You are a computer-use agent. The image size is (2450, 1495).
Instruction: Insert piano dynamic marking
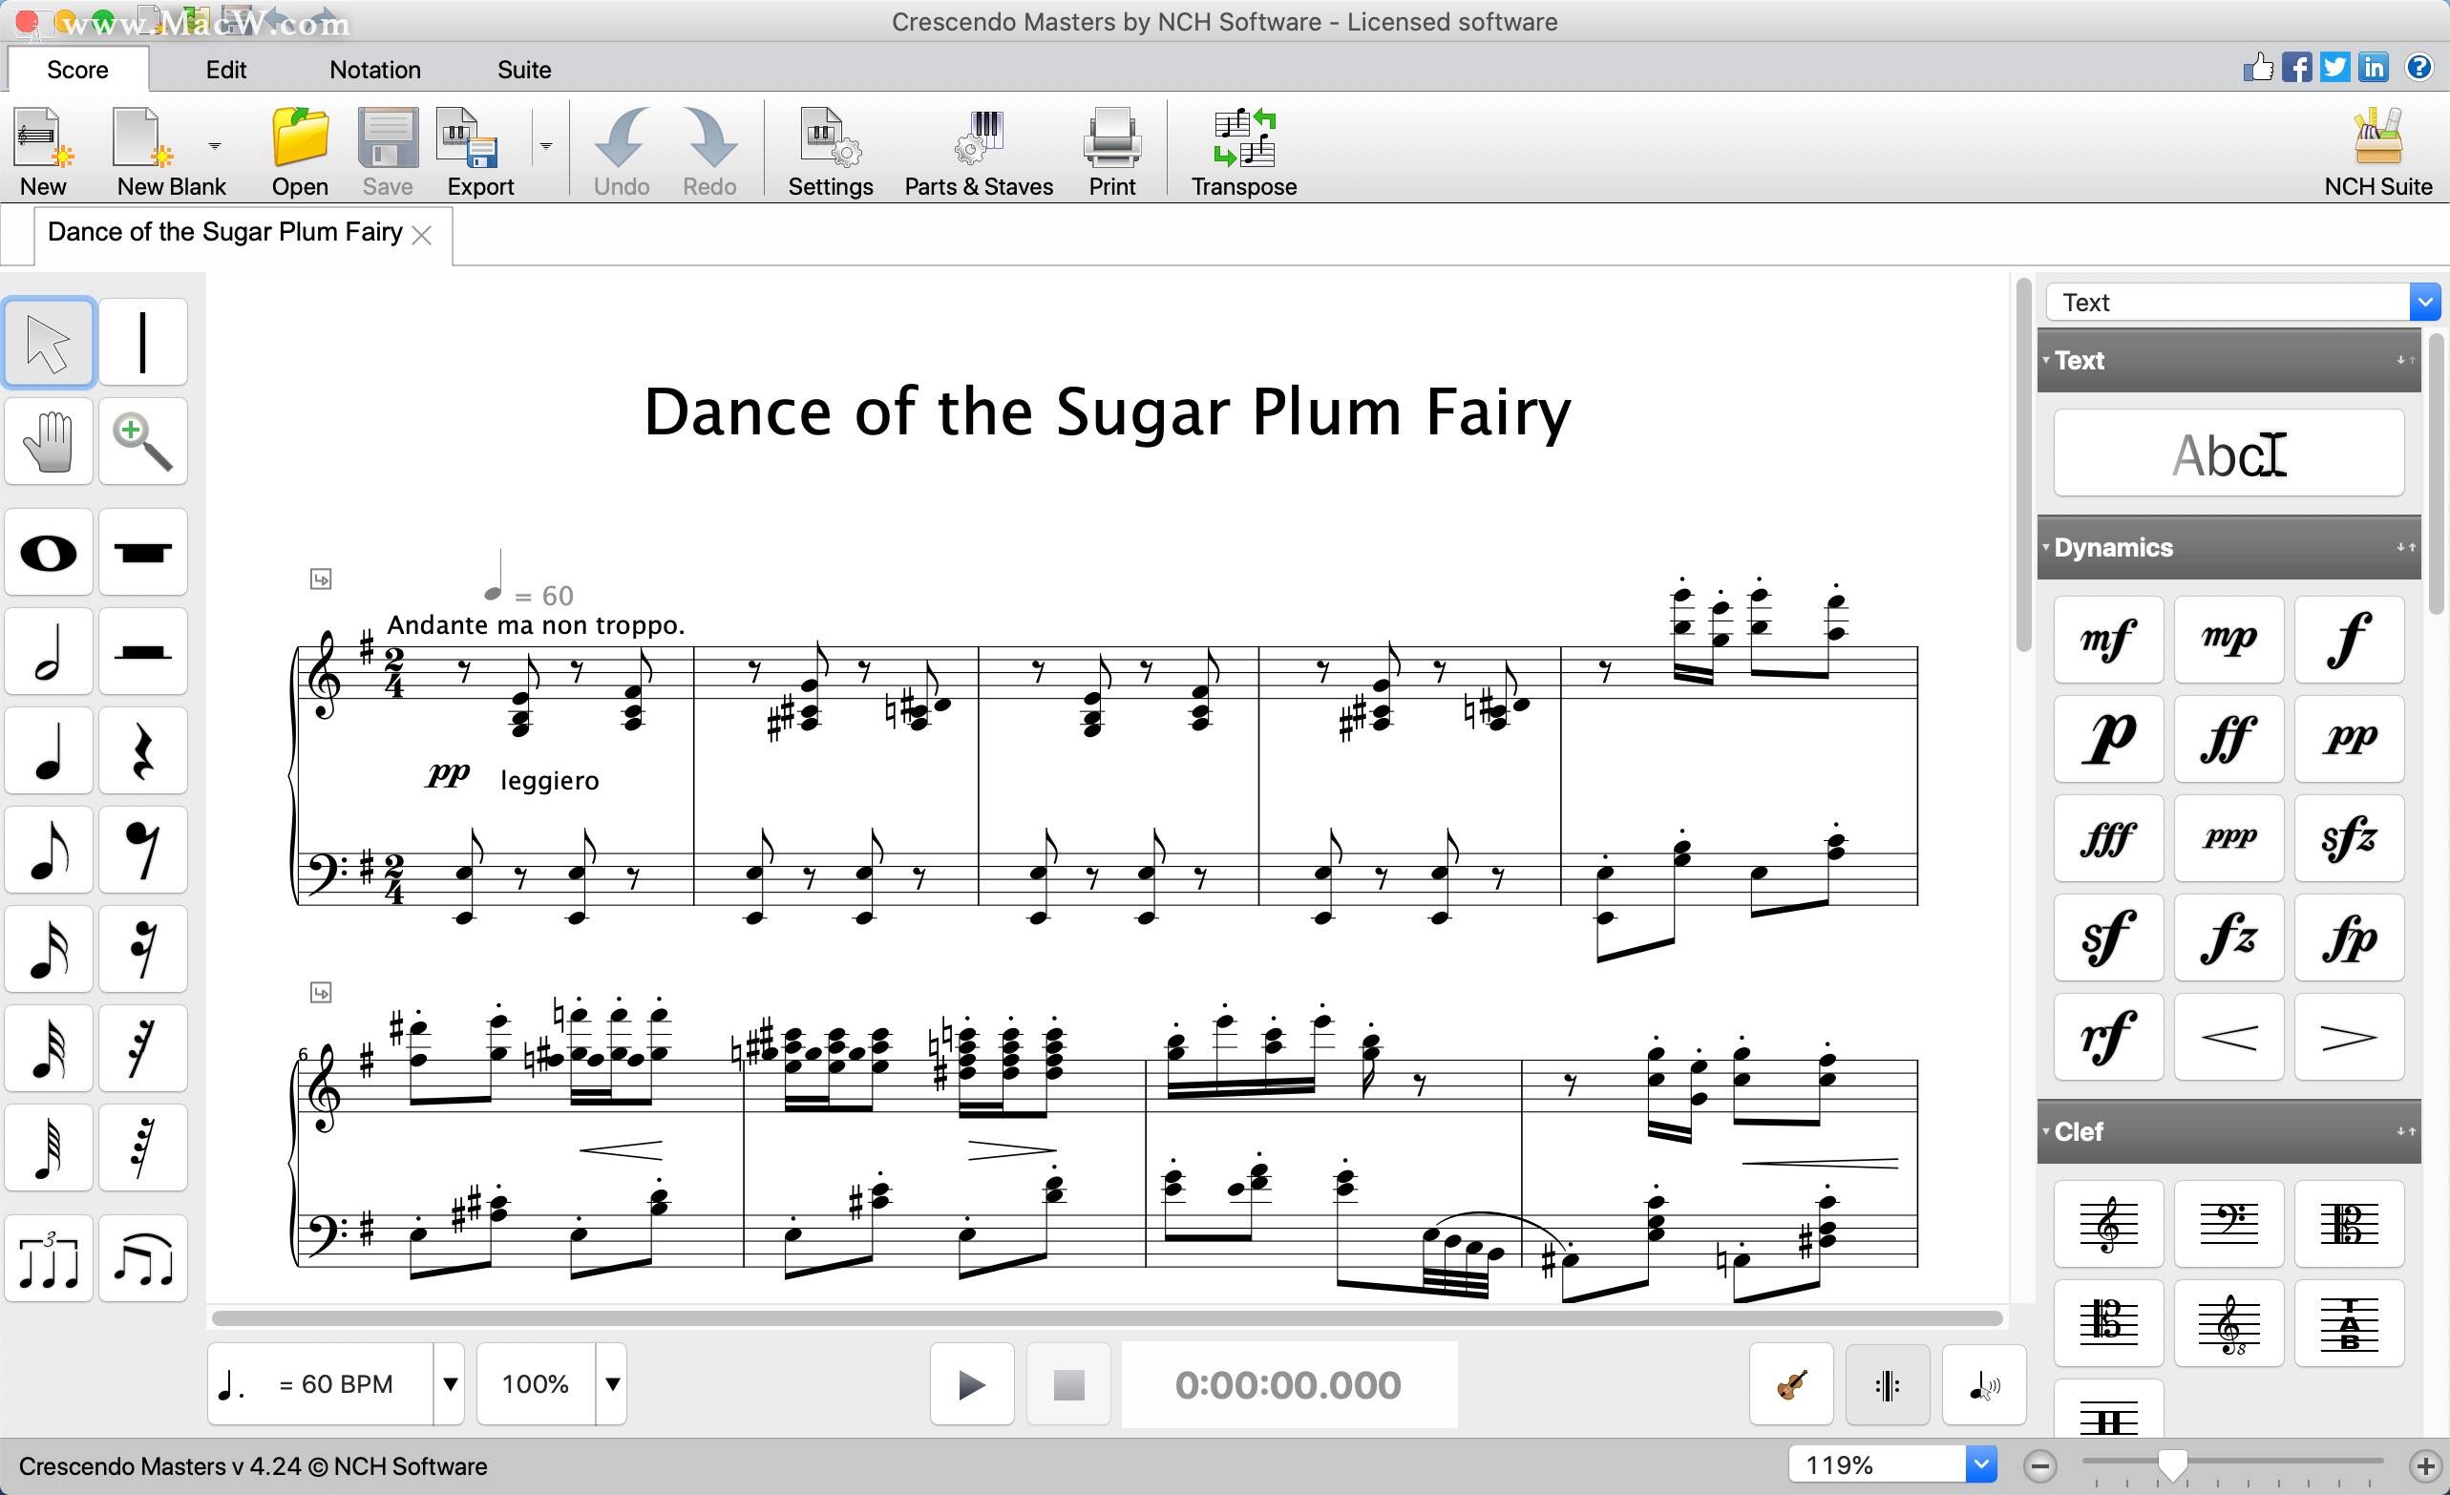tap(2108, 739)
